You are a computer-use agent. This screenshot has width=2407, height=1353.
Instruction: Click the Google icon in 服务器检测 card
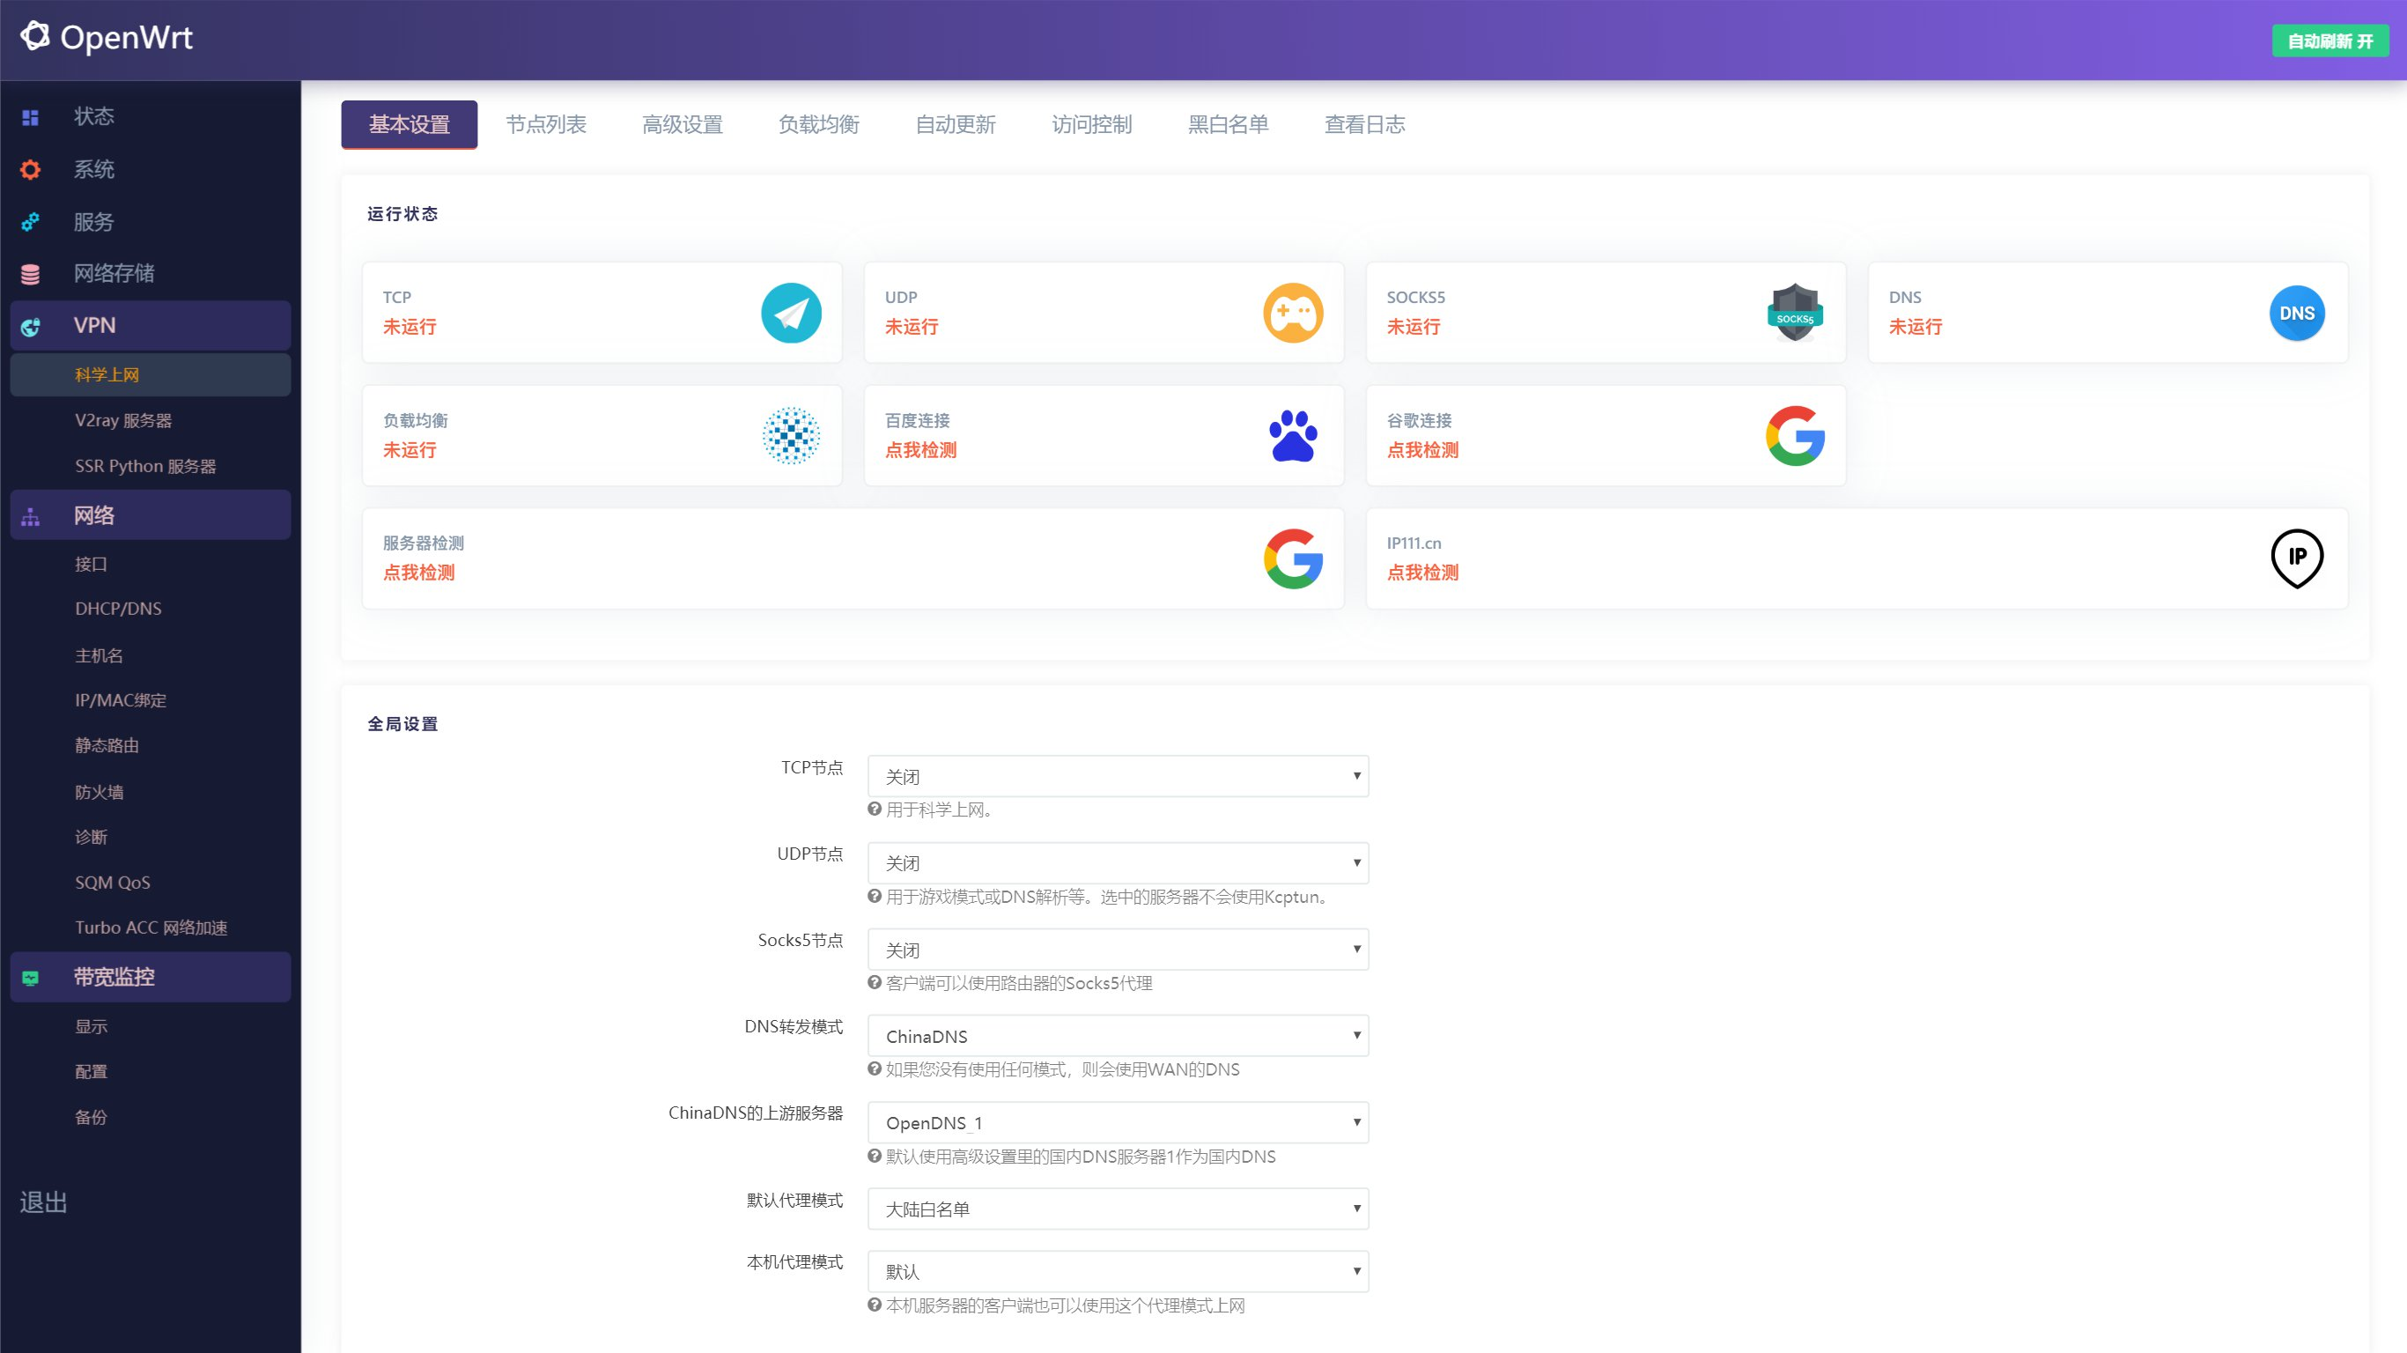pos(1293,558)
